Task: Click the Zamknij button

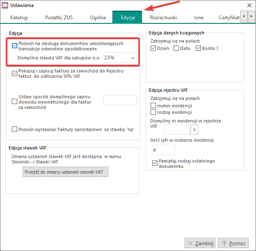Action: click(x=200, y=243)
